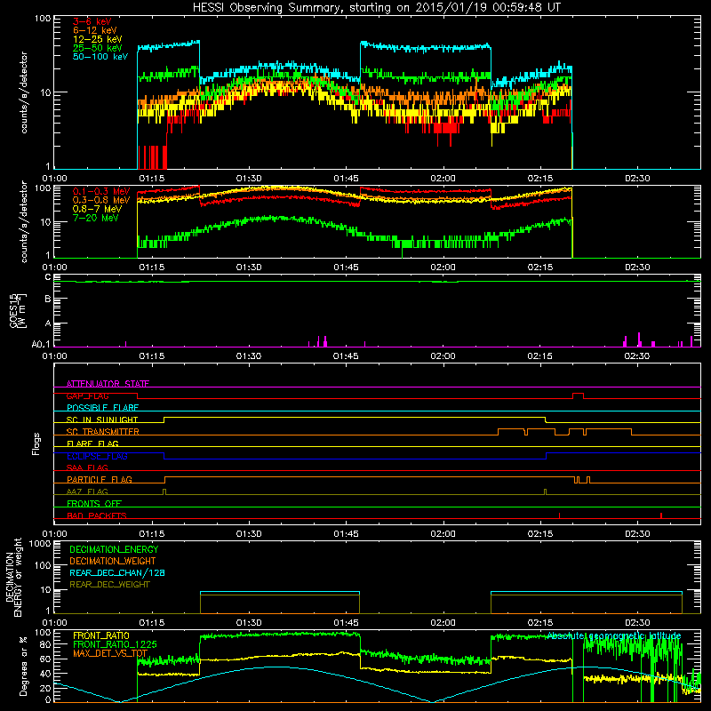The height and width of the screenshot is (711, 711).
Task: Click the ECLIPSE_FLAG label
Action: point(97,456)
